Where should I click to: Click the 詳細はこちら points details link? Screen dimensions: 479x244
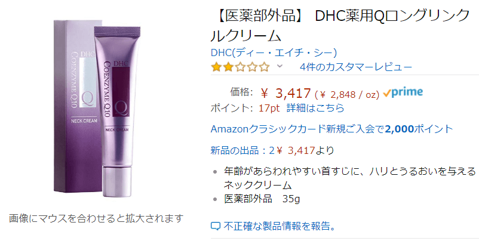click(315, 108)
